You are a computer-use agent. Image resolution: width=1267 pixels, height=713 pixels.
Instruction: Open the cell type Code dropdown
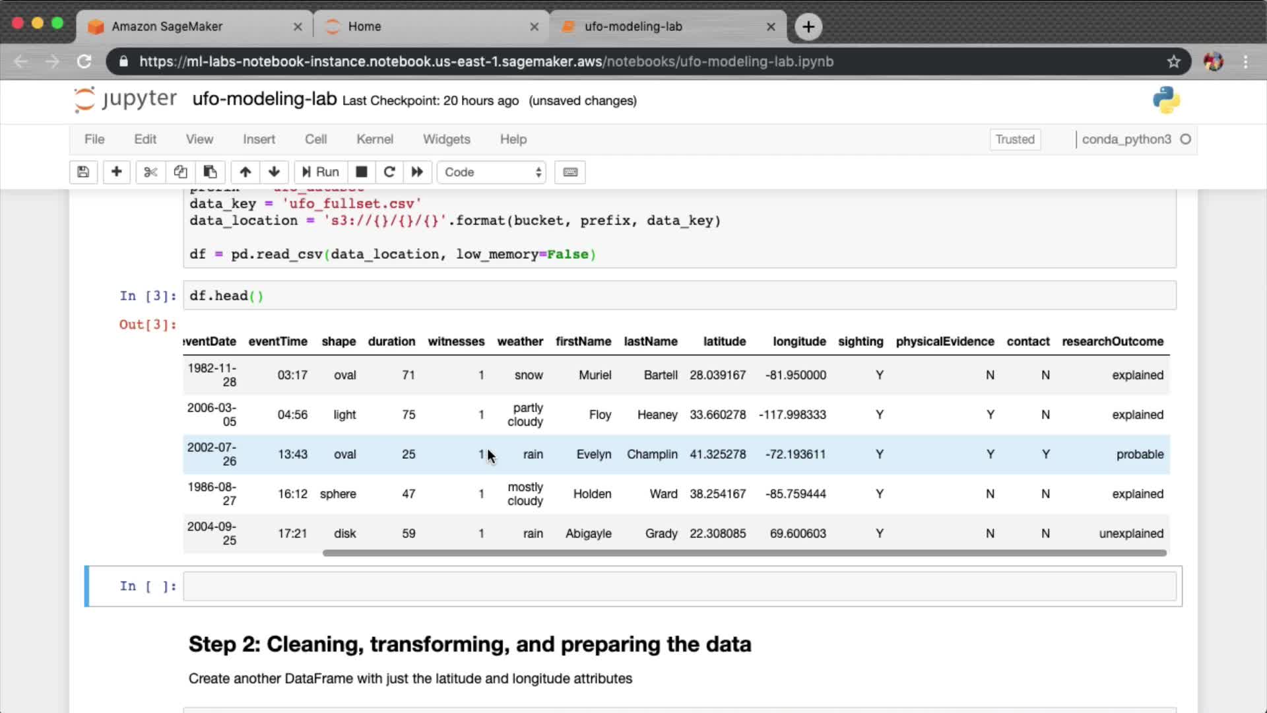pyautogui.click(x=492, y=172)
